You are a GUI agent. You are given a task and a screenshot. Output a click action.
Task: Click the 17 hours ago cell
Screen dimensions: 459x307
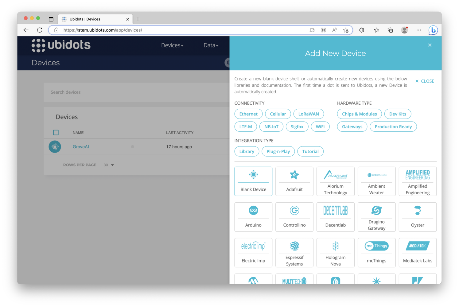(179, 147)
